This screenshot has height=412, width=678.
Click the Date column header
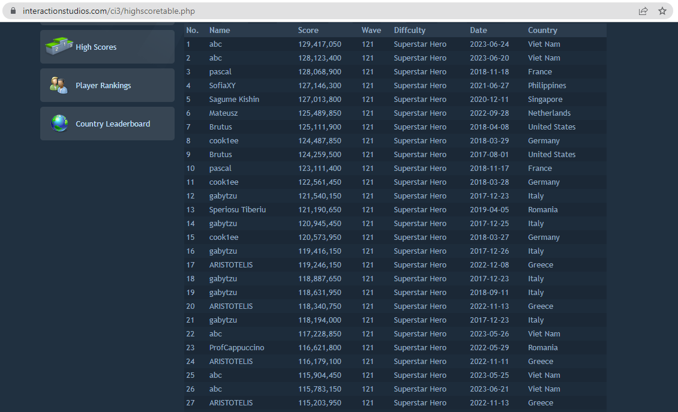click(479, 30)
